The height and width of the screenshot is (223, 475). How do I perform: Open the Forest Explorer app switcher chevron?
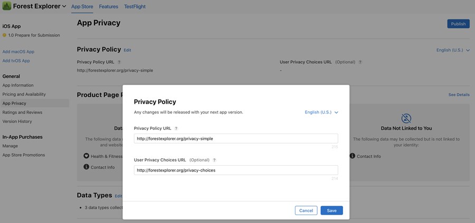(x=64, y=6)
